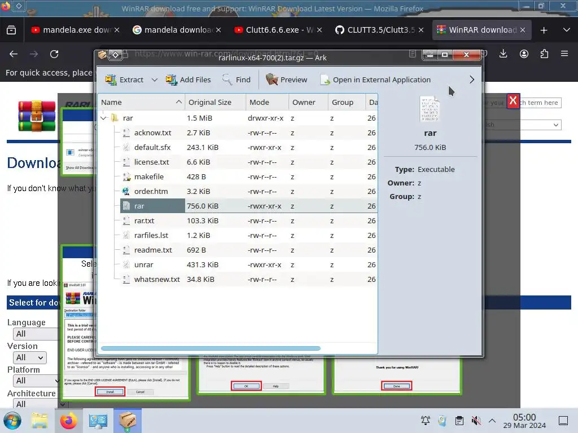Image resolution: width=578 pixels, height=433 pixels.
Task: Select the license.txt file icon
Action: (x=126, y=162)
